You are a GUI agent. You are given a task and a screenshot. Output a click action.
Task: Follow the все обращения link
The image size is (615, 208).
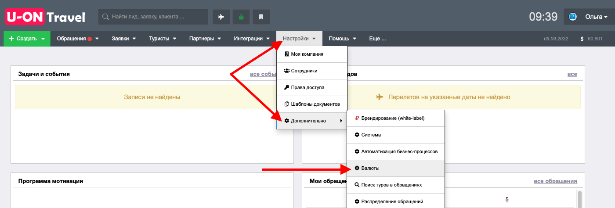[555, 181]
